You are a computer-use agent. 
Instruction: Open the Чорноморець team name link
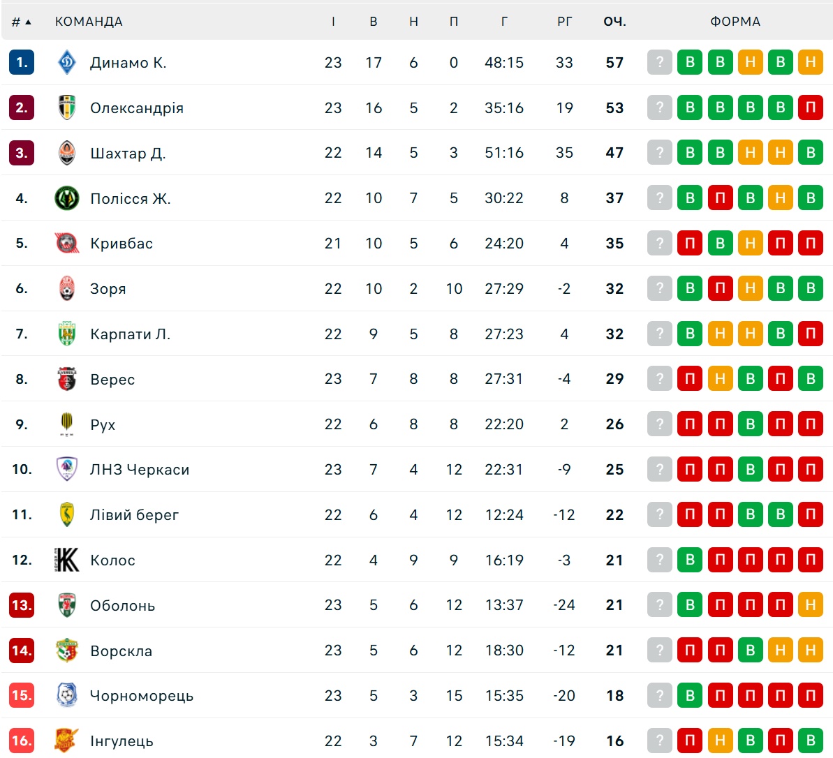[141, 696]
